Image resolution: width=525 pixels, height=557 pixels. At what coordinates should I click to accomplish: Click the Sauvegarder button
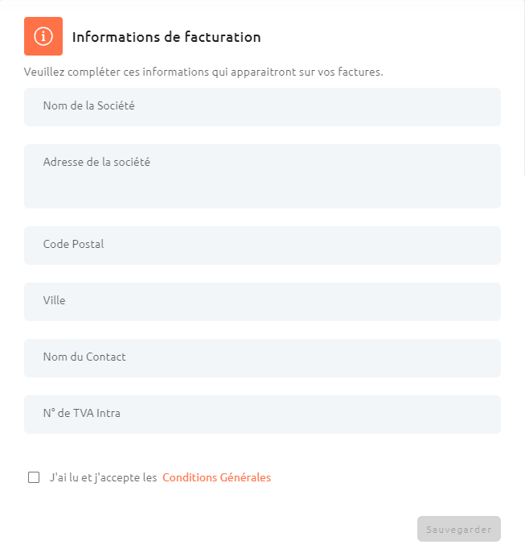458,529
